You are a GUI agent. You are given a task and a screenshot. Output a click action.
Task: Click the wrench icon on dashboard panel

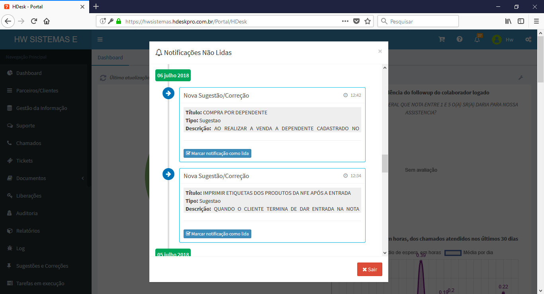click(x=520, y=78)
